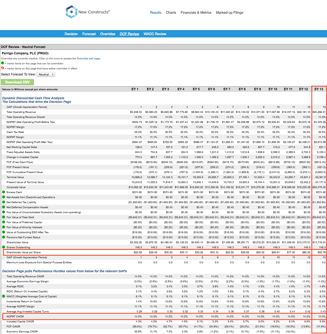Click the $22.58 shareholder value per share cell
327x334 pixels.
tap(138, 252)
